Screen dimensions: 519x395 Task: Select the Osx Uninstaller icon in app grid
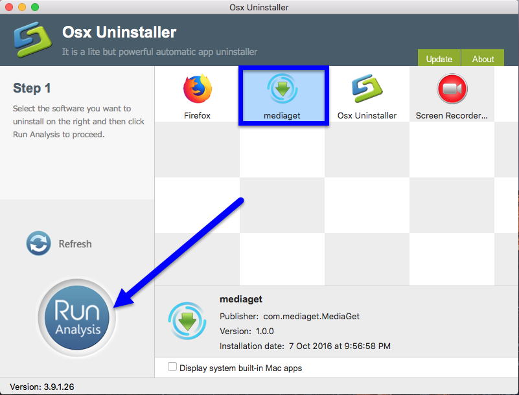click(367, 89)
